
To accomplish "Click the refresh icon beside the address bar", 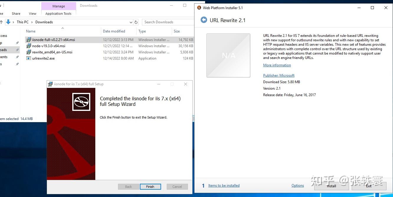I will coord(136,22).
